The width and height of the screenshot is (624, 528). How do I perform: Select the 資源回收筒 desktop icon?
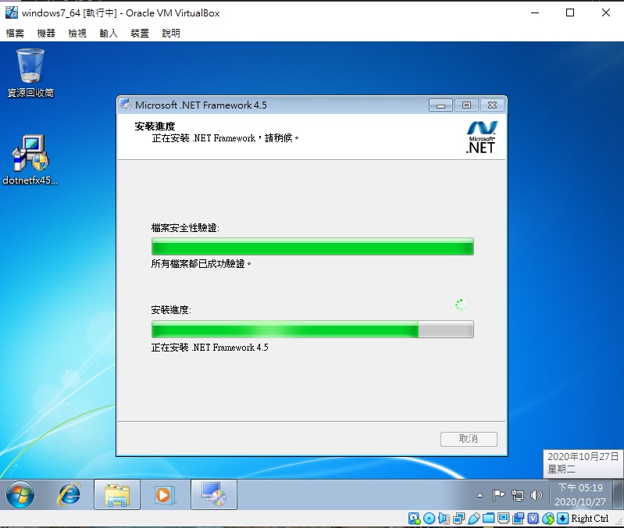(x=30, y=73)
